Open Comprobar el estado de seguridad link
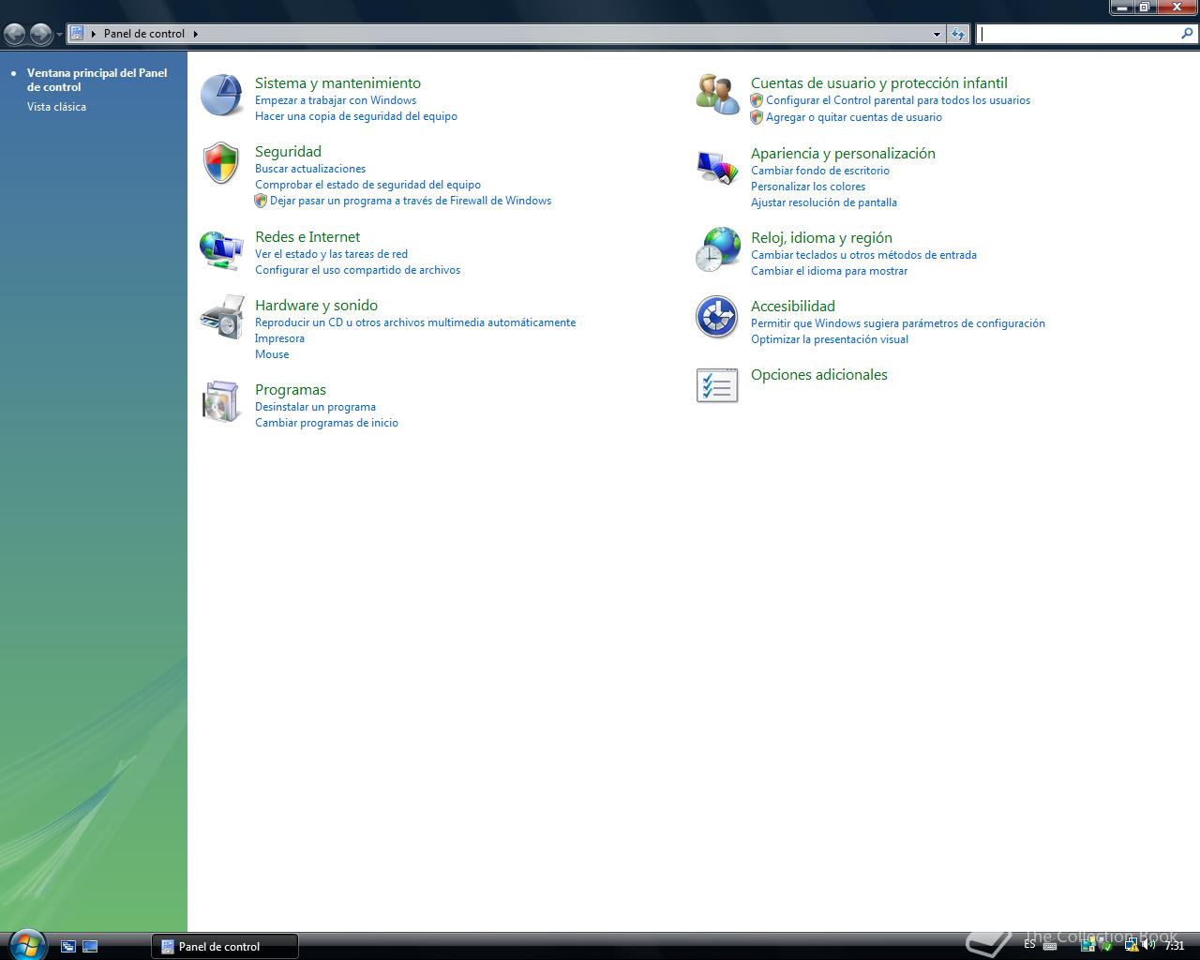The image size is (1200, 960). click(367, 185)
